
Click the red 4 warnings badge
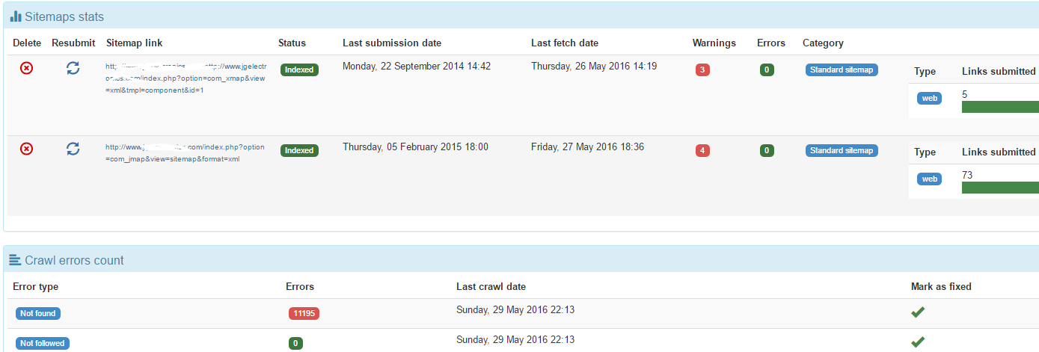tap(702, 151)
